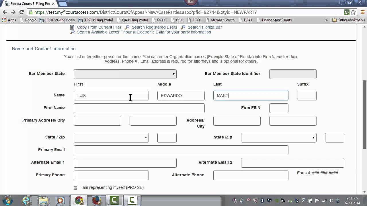
Task: Bookmark this page with the star icon
Action: 353,12
